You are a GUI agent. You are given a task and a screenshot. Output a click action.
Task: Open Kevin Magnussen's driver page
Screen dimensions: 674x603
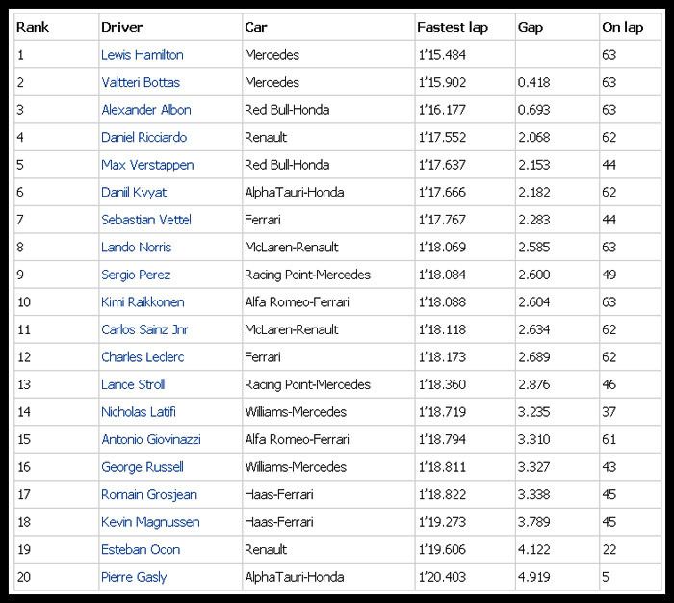150,523
